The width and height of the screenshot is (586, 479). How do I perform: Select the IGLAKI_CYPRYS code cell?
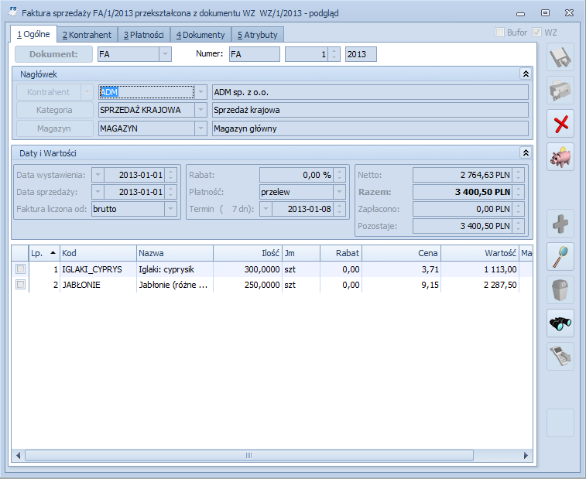pyautogui.click(x=98, y=269)
